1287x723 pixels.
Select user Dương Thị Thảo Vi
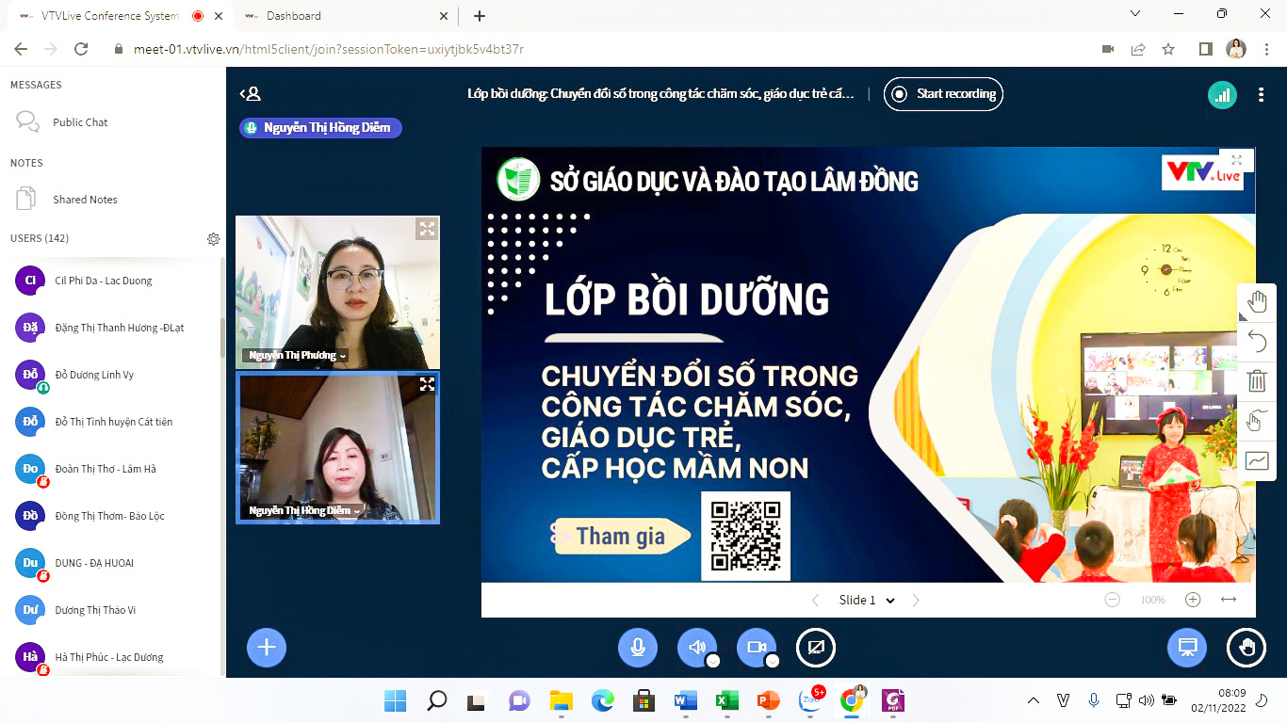(111, 610)
